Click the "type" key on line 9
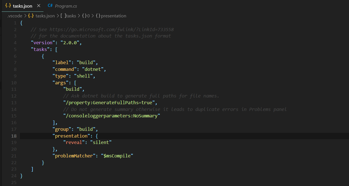Viewport: 349px width, 186px height. (61, 76)
